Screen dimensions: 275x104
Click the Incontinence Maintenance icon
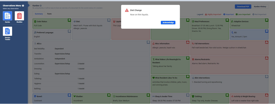[x=114, y=96]
